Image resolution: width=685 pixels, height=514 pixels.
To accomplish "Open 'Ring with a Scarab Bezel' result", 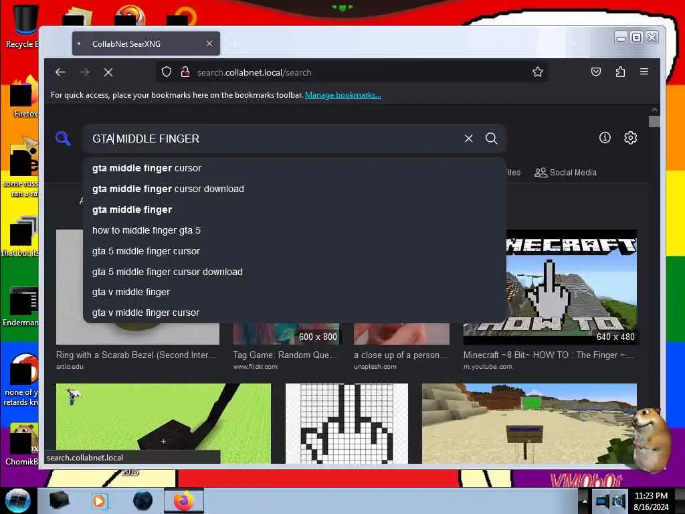I will tap(136, 355).
